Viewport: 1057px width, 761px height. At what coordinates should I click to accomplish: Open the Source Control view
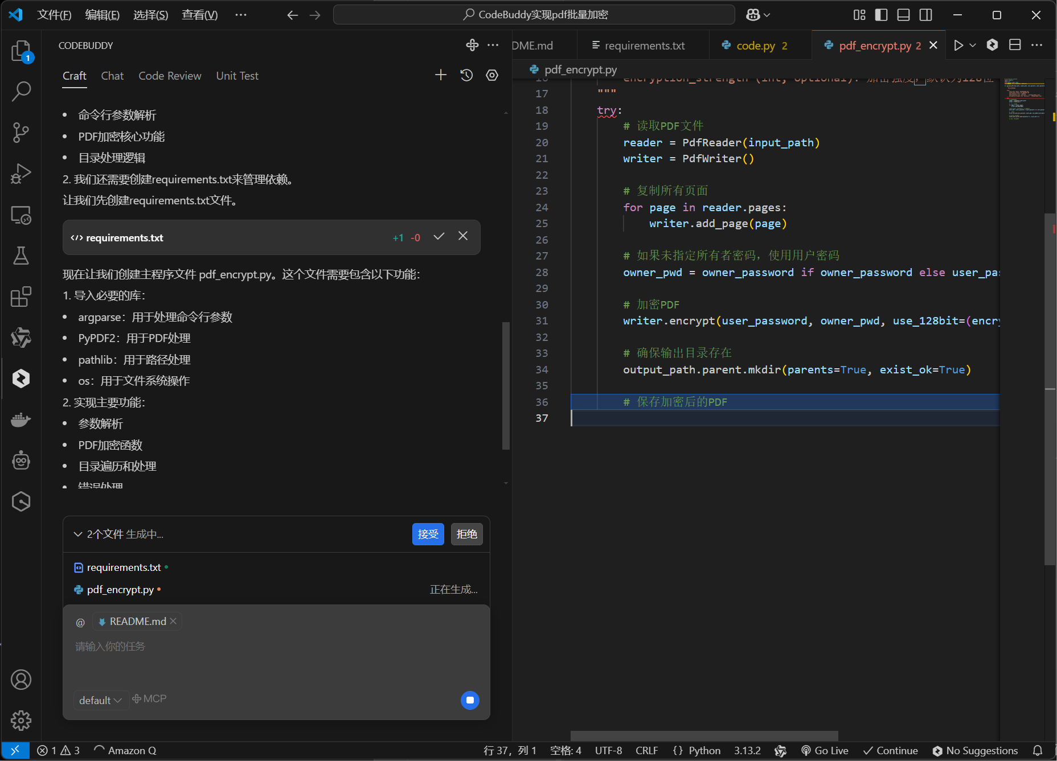[x=21, y=132]
